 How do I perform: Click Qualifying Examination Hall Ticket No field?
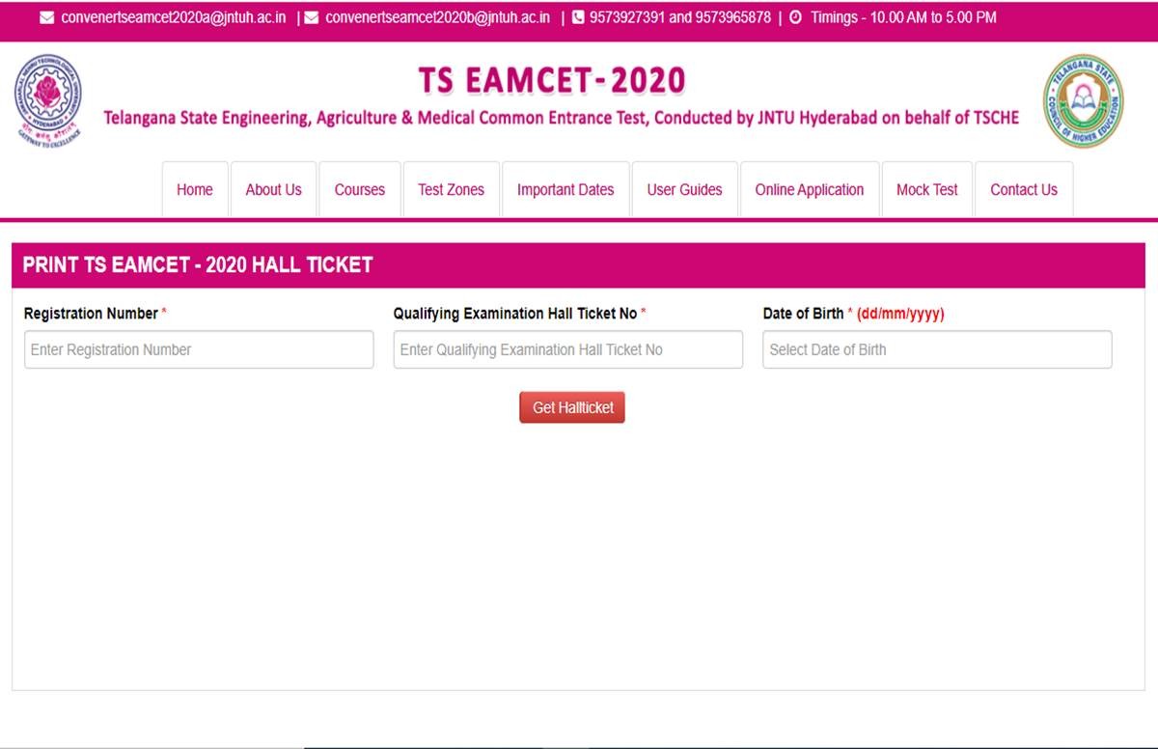(x=567, y=349)
